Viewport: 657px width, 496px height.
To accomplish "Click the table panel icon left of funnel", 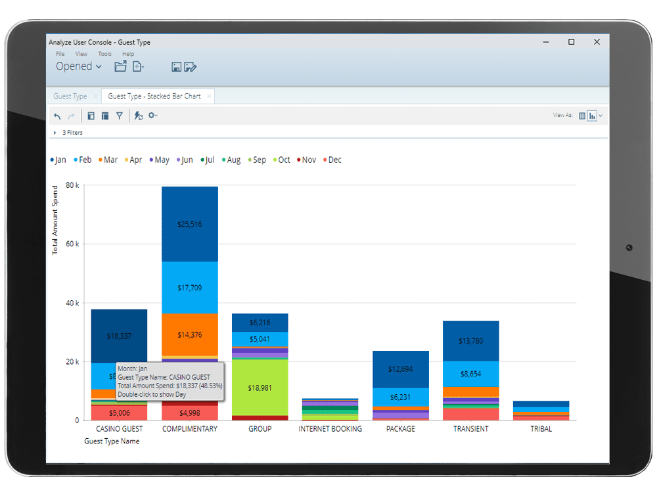I will coord(105,116).
